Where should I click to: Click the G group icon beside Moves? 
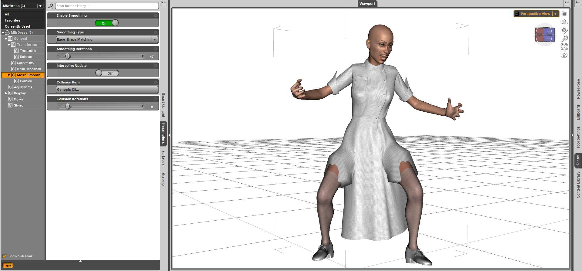[x=10, y=99]
